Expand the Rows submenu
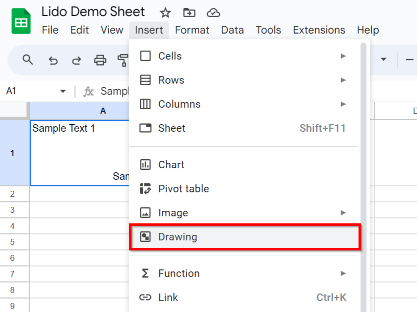The width and height of the screenshot is (417, 312). 343,80
